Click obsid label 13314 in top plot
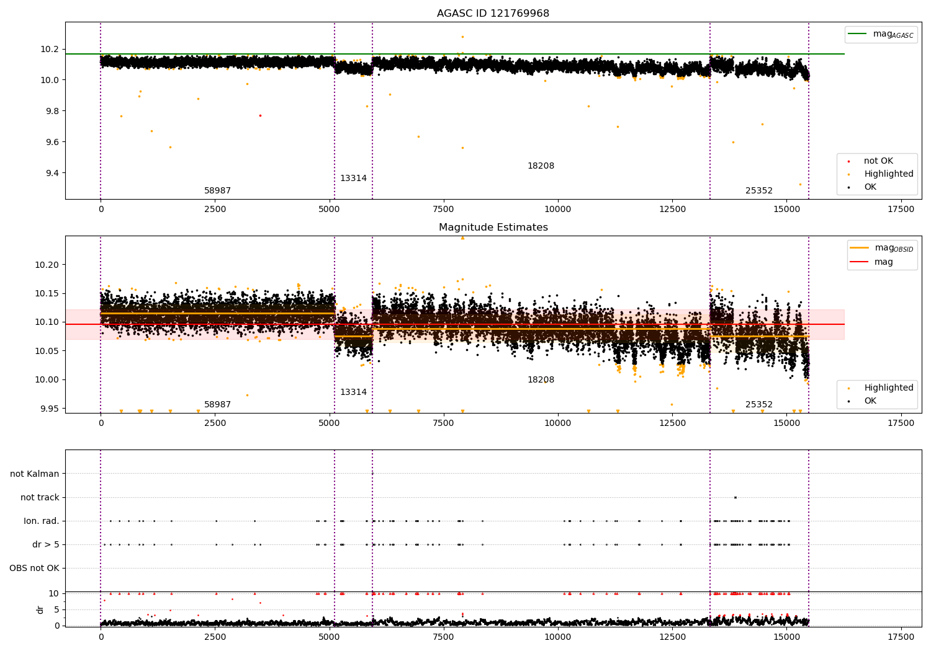Image resolution: width=931 pixels, height=651 pixels. coord(353,179)
